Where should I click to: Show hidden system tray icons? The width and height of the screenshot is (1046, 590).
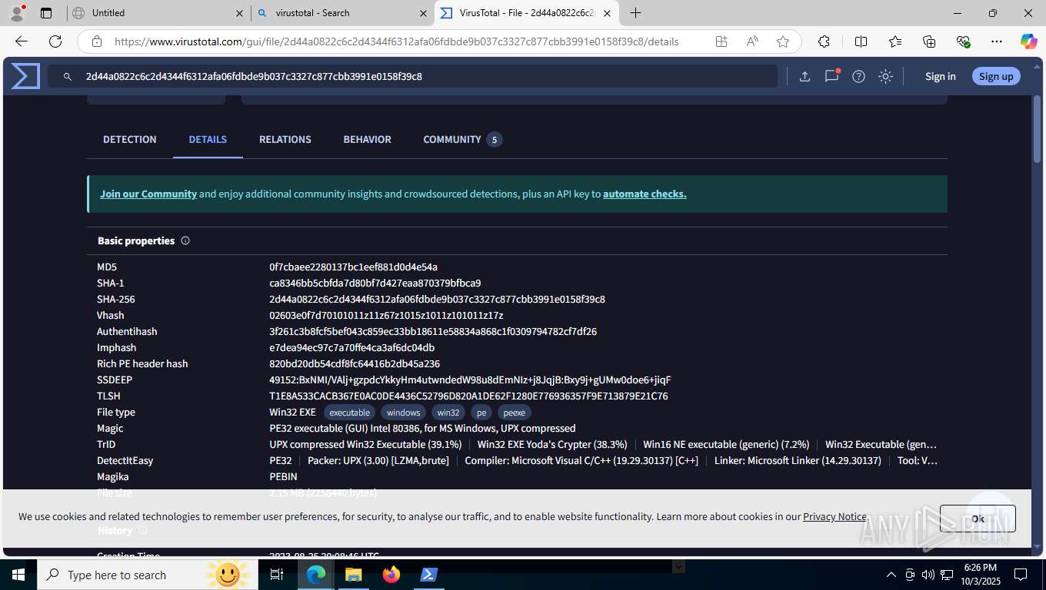click(x=891, y=575)
